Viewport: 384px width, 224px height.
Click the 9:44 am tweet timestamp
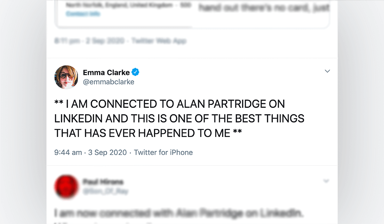pyautogui.click(x=68, y=152)
